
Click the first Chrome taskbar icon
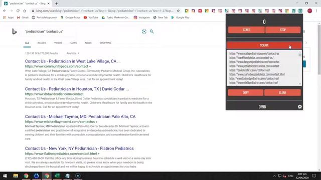point(26,175)
